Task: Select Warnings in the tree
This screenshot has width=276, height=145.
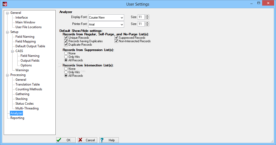Action: (x=22, y=70)
